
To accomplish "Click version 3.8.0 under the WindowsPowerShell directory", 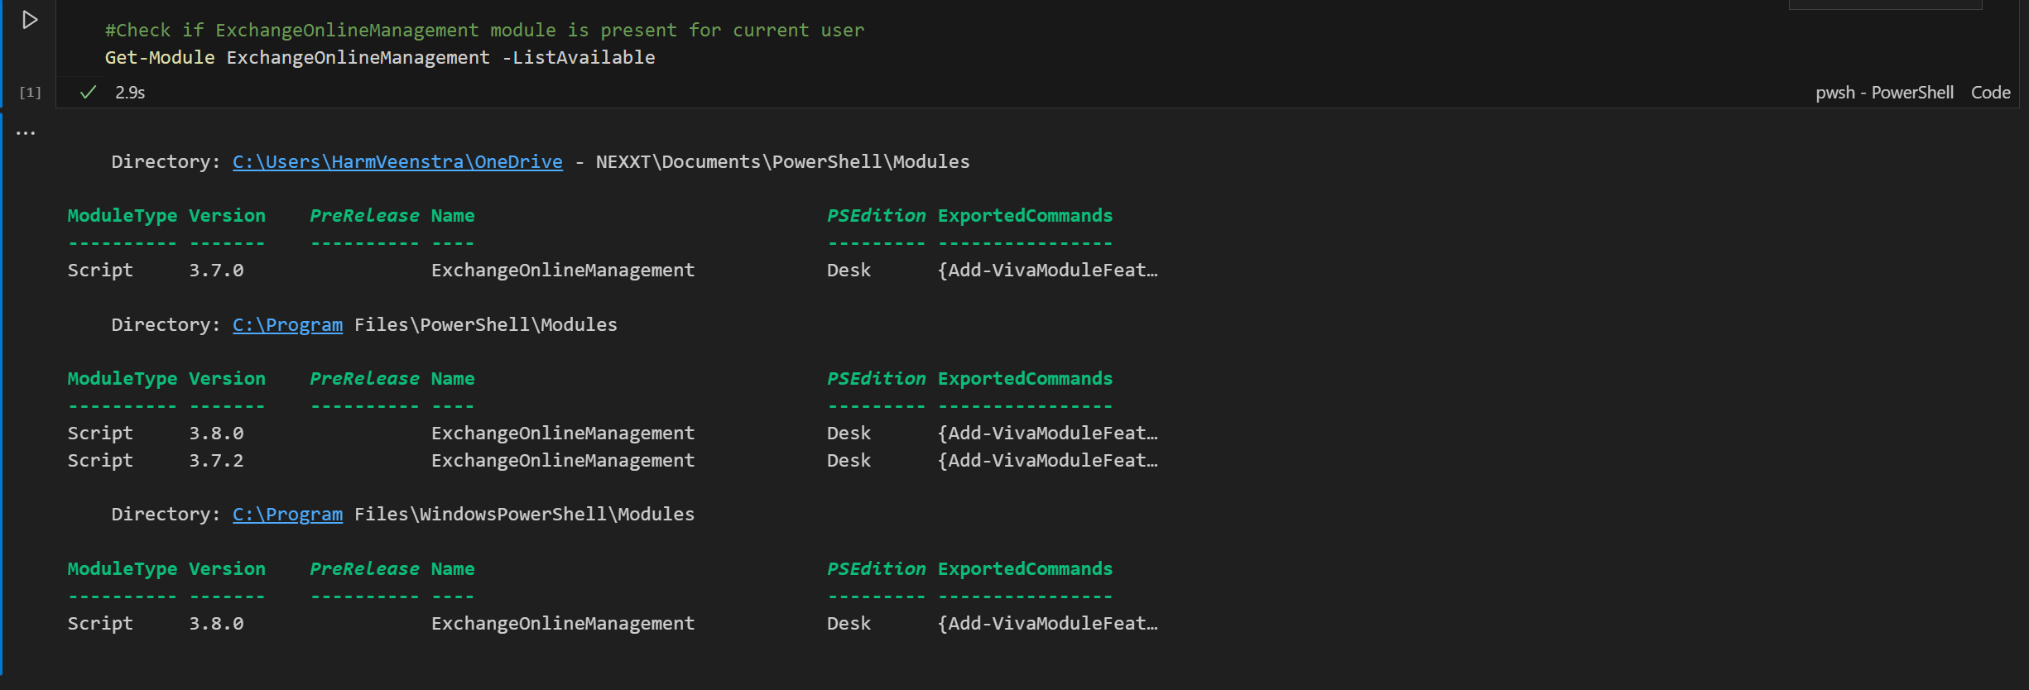I will pyautogui.click(x=216, y=624).
